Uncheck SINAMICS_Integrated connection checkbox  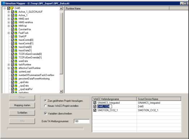click(95, 103)
